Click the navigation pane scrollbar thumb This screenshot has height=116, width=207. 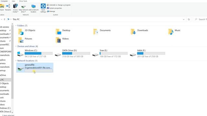(12, 62)
